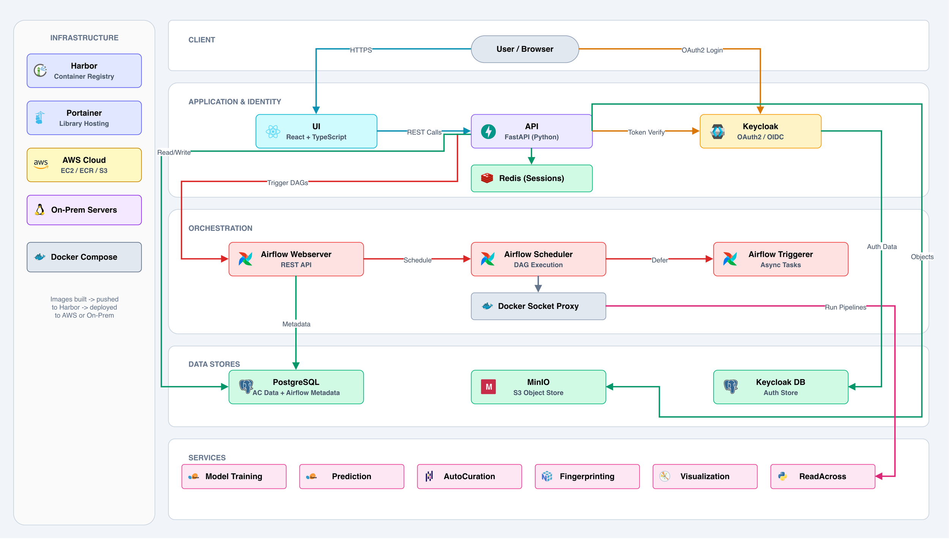
Task: Click the REST Calls edge label
Action: pyautogui.click(x=424, y=132)
